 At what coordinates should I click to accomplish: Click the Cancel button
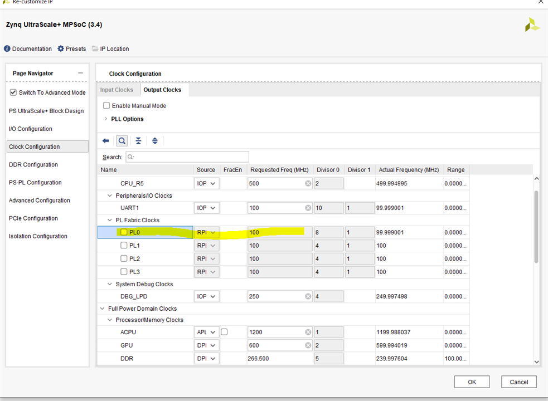518,382
